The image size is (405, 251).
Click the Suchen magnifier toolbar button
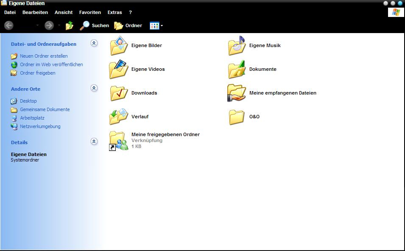(94, 25)
